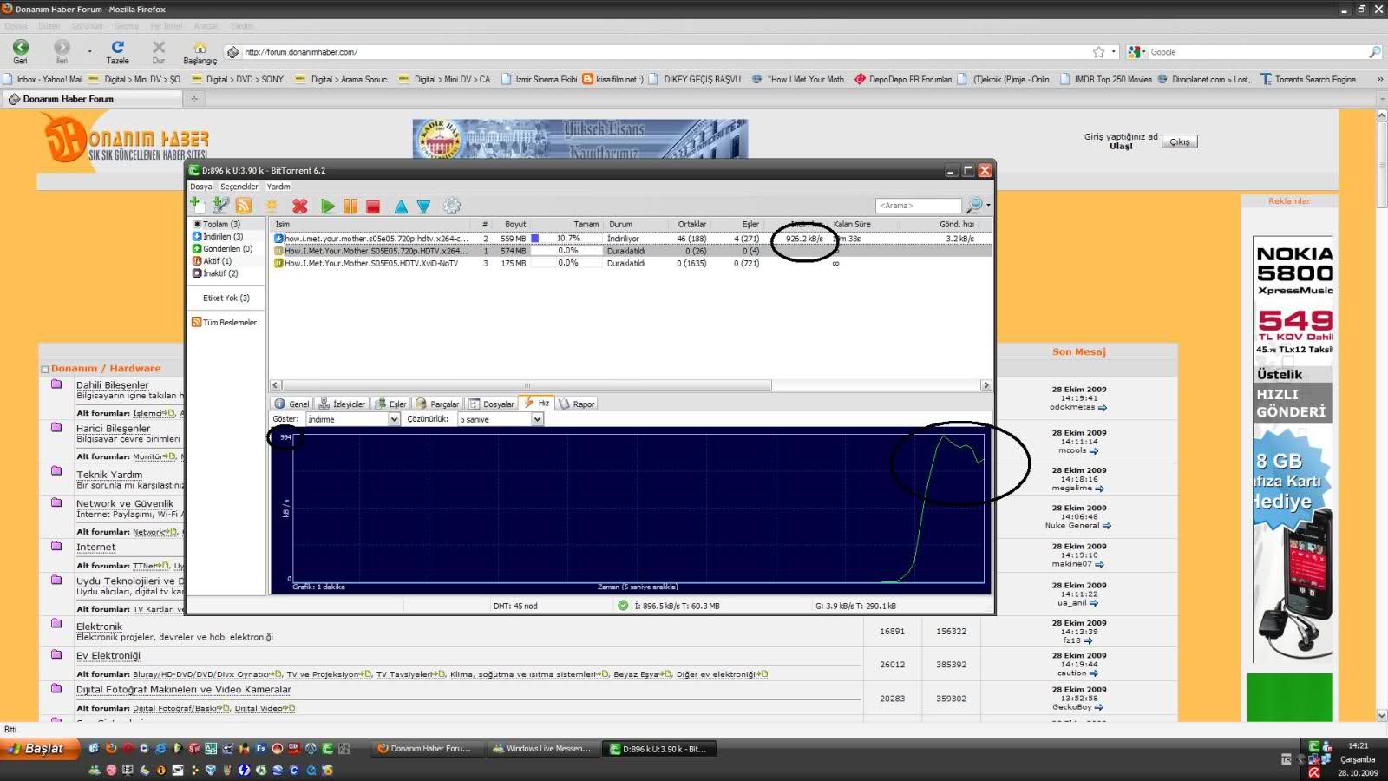
Task: Open new tab plus button in Firefox
Action: (x=194, y=99)
